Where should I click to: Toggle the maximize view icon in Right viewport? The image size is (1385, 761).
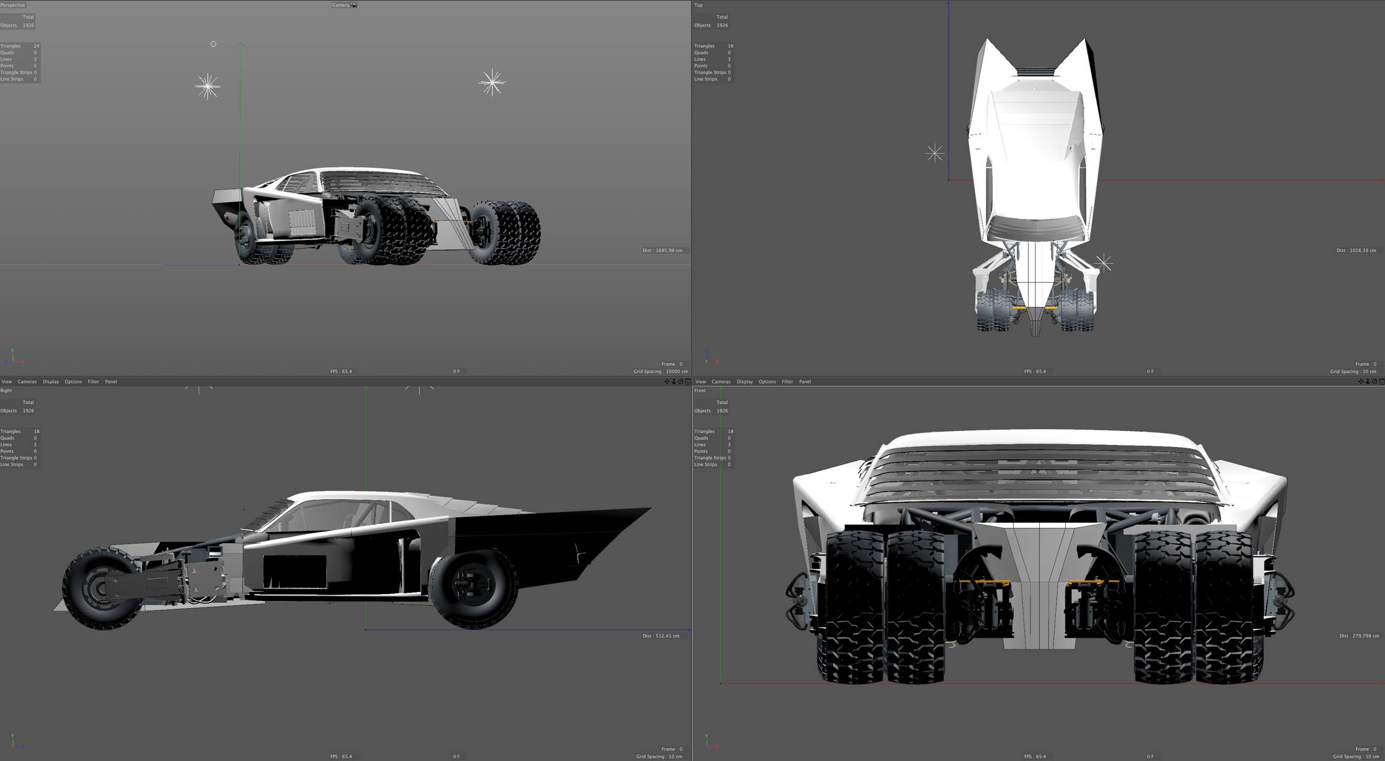[x=688, y=382]
